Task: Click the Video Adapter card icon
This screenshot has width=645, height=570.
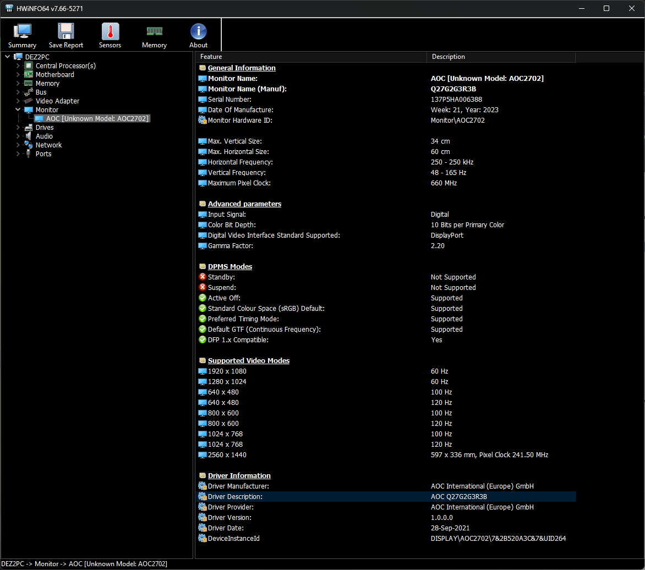Action: [29, 101]
